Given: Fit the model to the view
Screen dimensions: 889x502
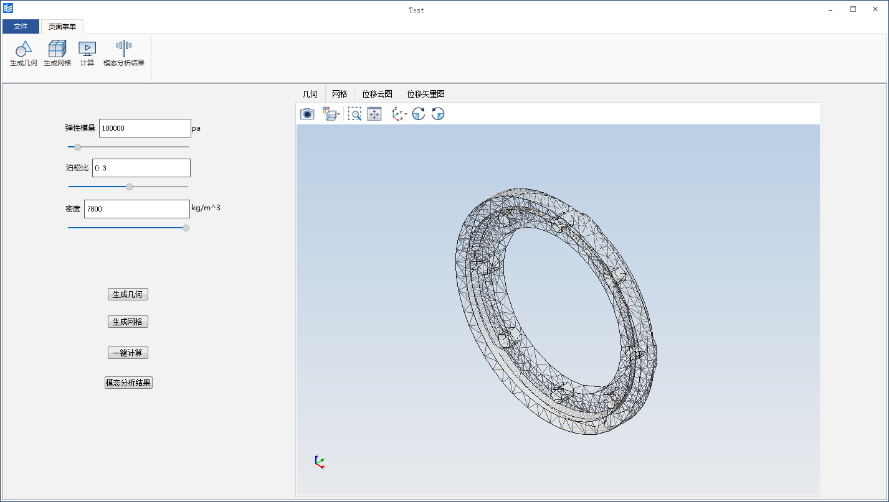Looking at the screenshot, I should (x=374, y=114).
